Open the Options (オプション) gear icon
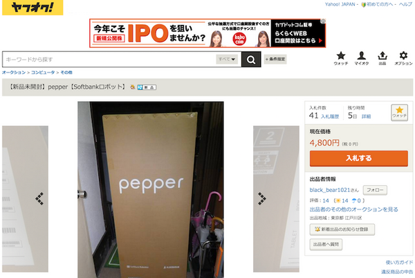Image resolution: width=415 pixels, height=278 pixels. pyautogui.click(x=403, y=58)
